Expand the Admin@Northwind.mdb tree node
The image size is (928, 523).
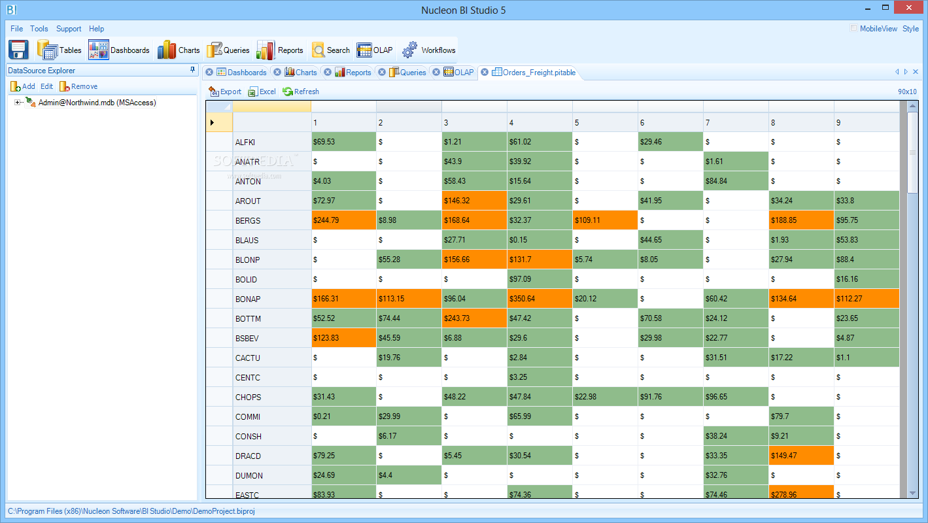coord(18,102)
